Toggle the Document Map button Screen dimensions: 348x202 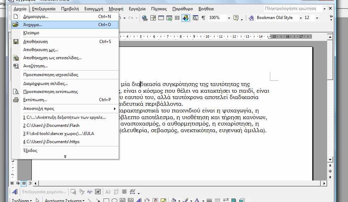[195, 18]
